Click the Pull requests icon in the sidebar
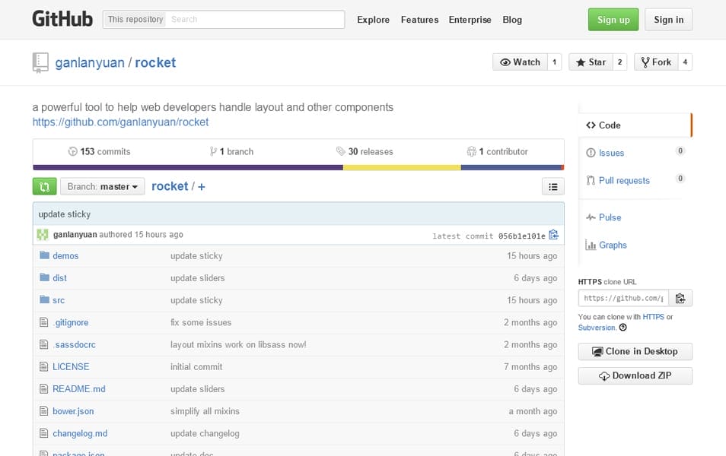Image resolution: width=726 pixels, height=456 pixels. click(592, 180)
